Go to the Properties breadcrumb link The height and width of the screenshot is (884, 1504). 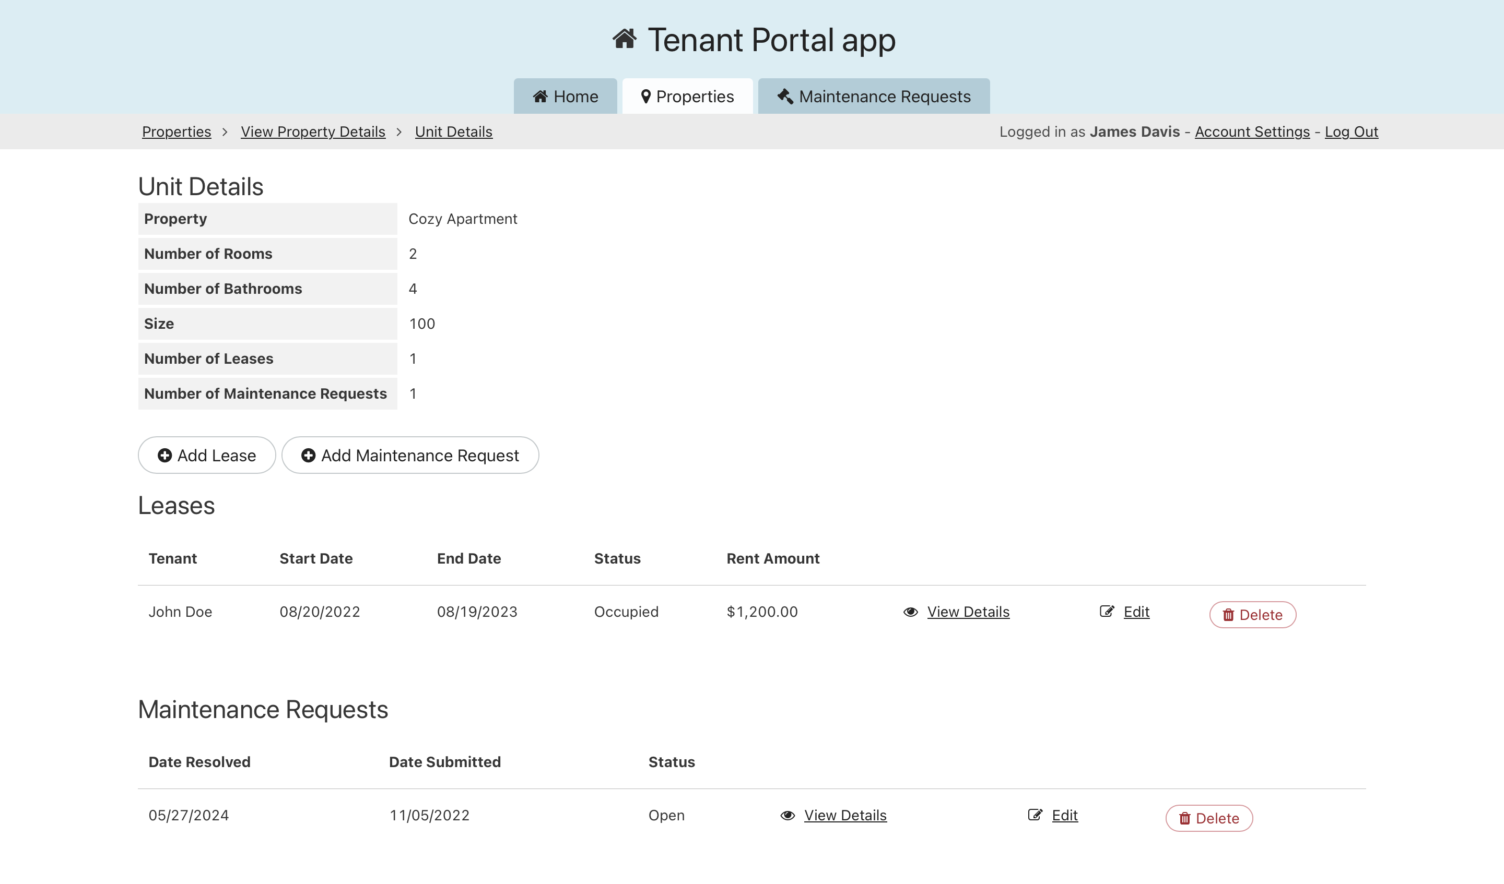(177, 132)
